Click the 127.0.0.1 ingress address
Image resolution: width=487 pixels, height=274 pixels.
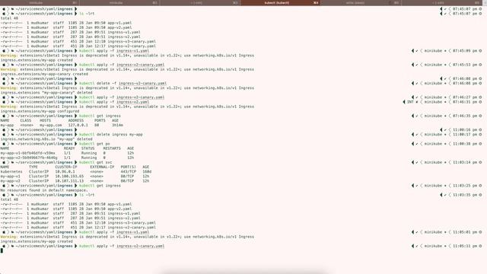(x=78, y=125)
